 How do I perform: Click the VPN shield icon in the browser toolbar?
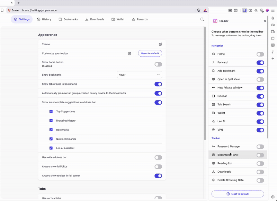click(262, 10)
